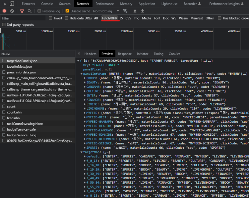Check the 3rd-party requests checkbox

pos(4,25)
